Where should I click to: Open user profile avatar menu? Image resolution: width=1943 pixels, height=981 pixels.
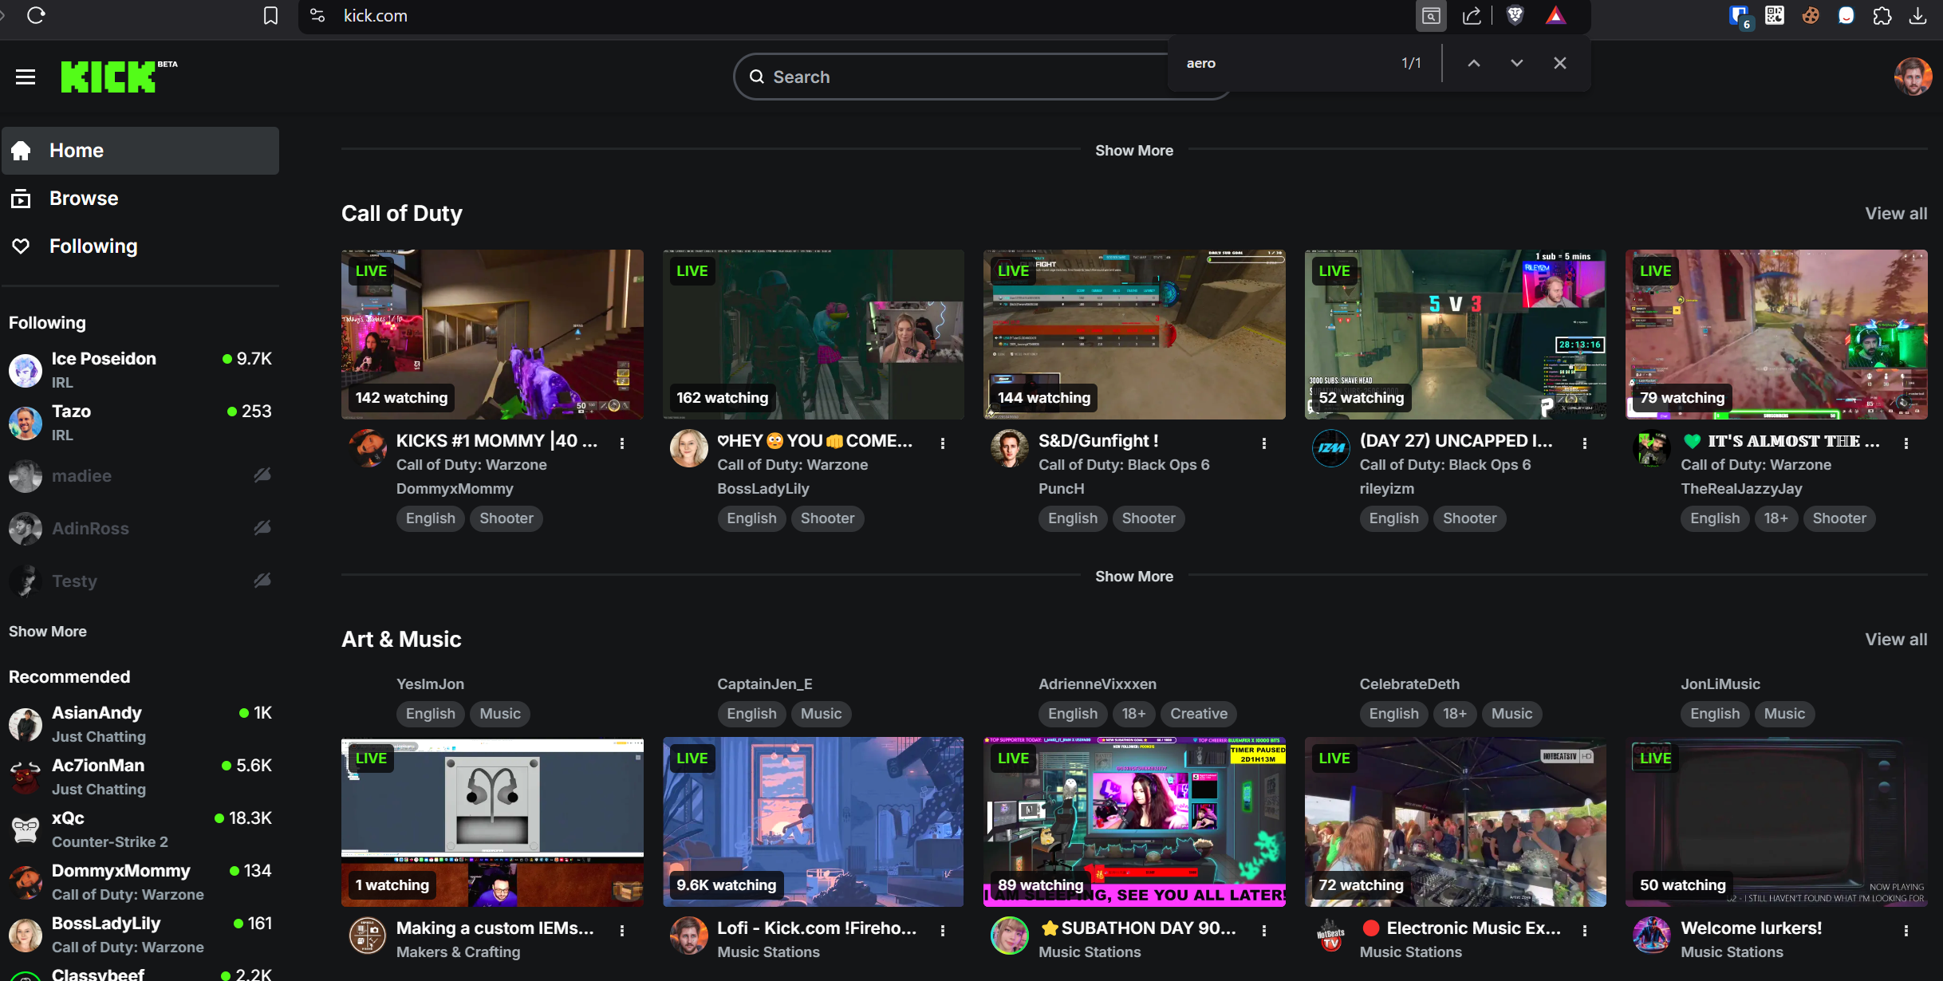(1912, 77)
